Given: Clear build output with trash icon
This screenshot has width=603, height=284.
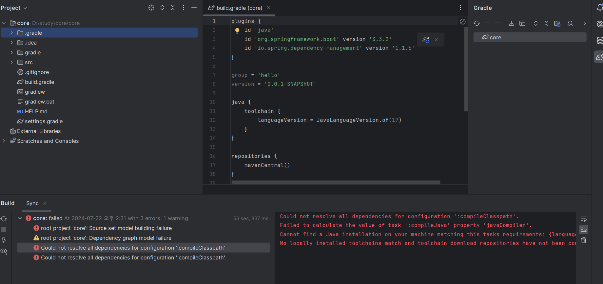Looking at the screenshot, I should pyautogui.click(x=584, y=240).
